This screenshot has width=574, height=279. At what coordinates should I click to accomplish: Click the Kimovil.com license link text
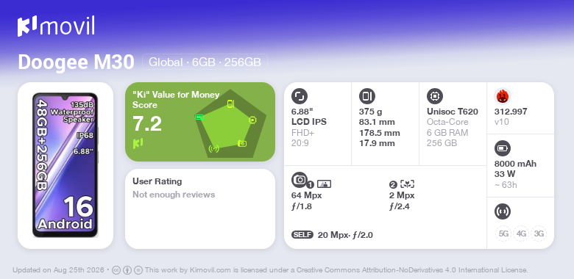[210, 270]
